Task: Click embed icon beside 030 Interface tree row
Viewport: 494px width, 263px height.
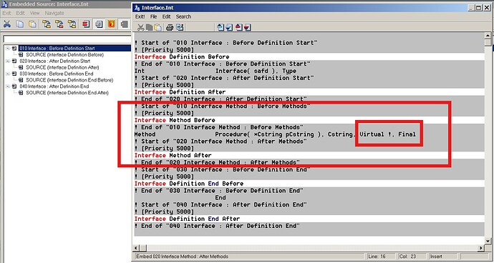Action: (x=14, y=74)
